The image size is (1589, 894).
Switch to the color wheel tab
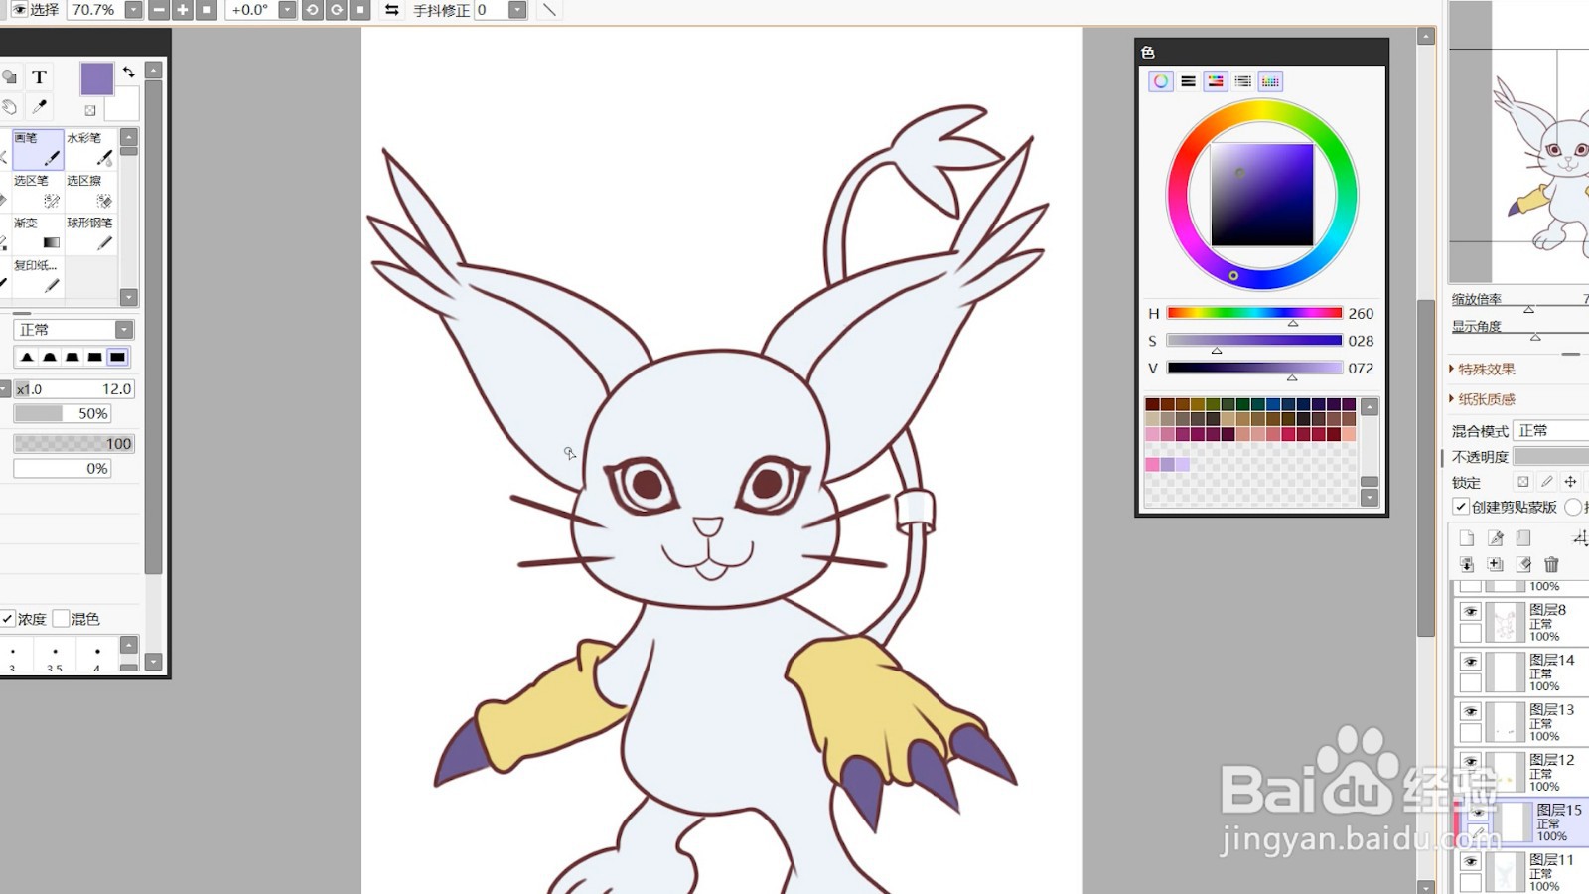click(x=1160, y=81)
